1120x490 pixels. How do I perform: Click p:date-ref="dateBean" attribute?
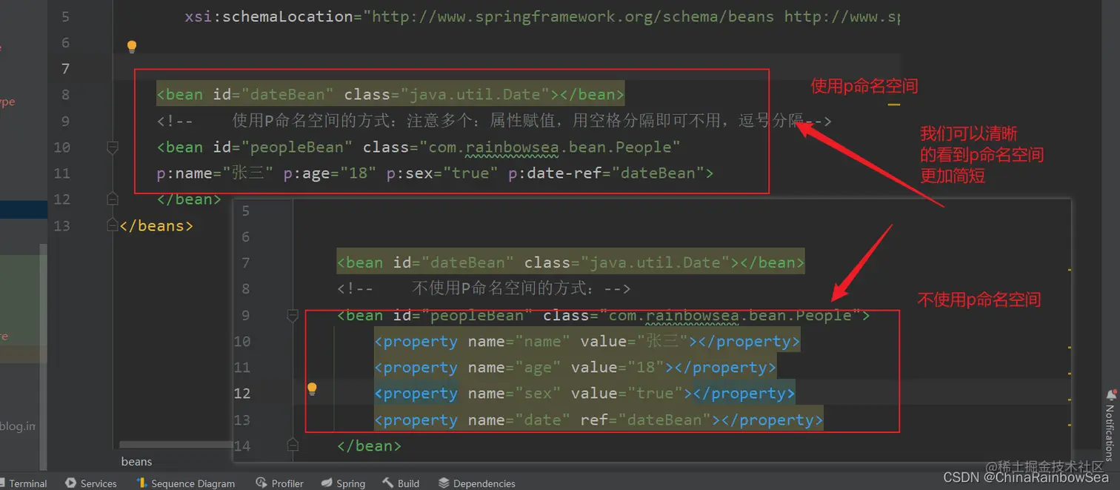pyautogui.click(x=606, y=173)
